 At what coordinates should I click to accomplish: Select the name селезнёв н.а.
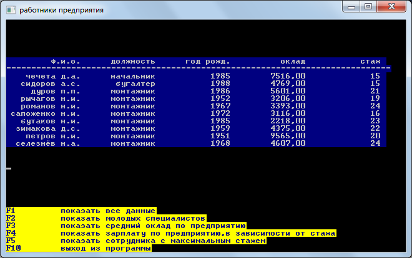[48, 144]
